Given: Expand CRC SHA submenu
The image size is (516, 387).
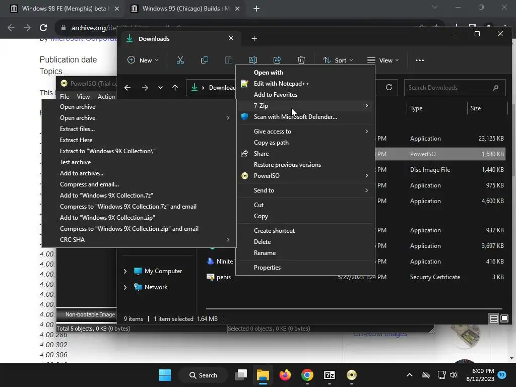Looking at the screenshot, I should click(x=139, y=239).
